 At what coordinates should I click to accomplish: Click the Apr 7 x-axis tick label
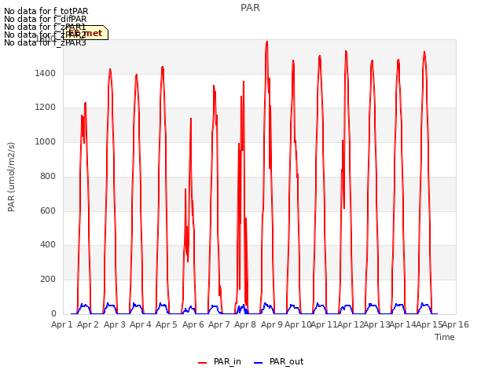tap(219, 324)
